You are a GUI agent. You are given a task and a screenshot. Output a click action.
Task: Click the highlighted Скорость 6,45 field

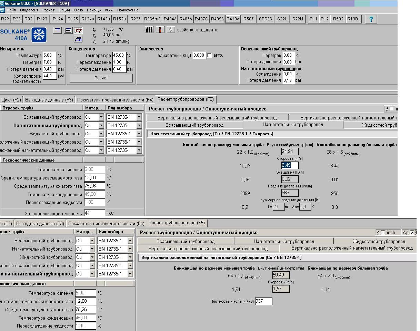[290, 165]
